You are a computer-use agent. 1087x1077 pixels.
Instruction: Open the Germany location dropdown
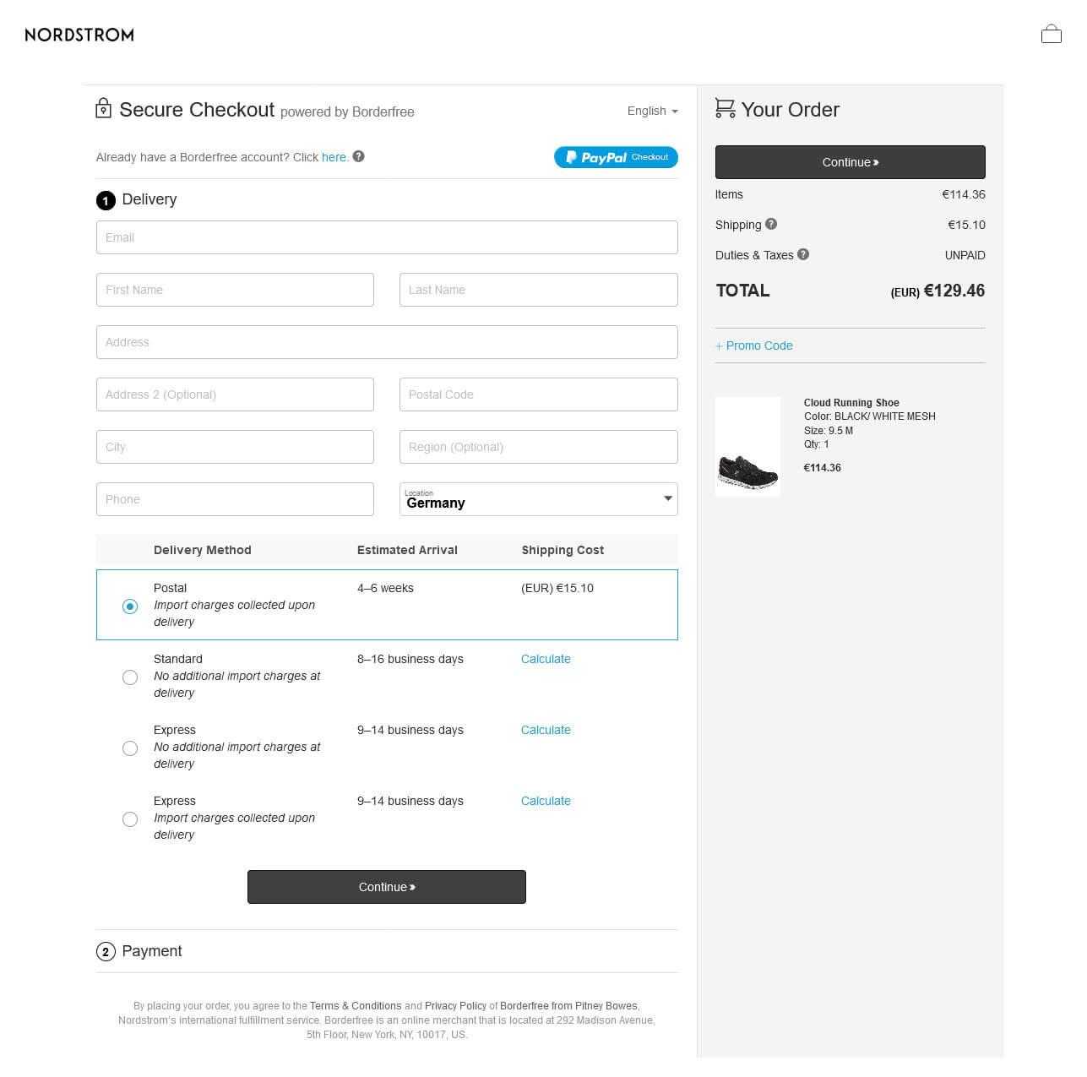pyautogui.click(x=538, y=499)
